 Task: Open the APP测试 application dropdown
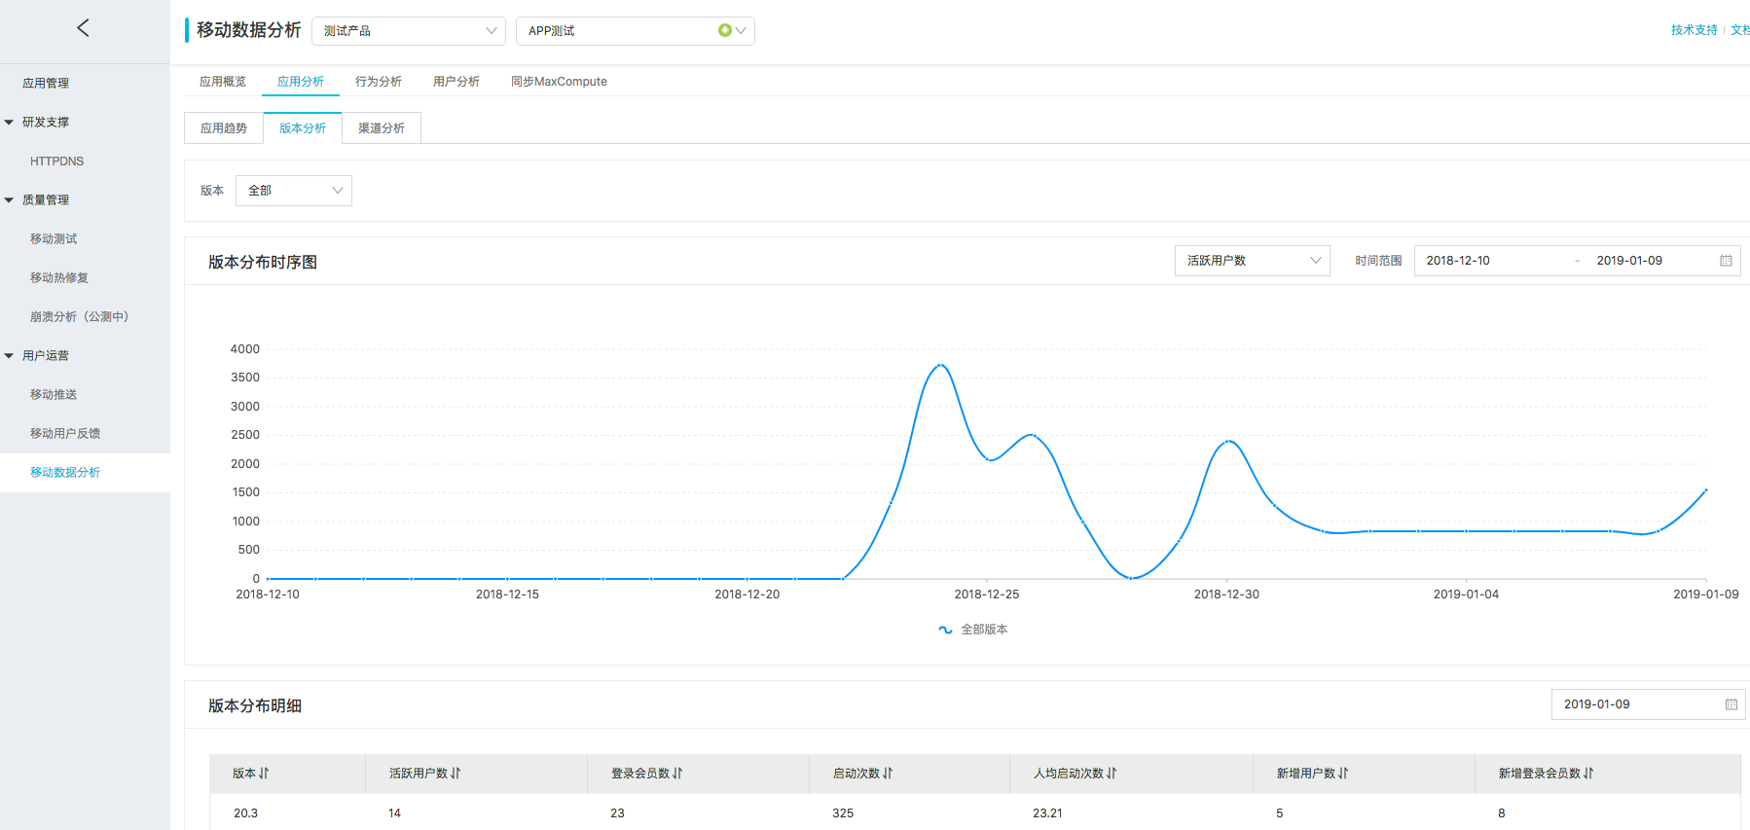636,31
